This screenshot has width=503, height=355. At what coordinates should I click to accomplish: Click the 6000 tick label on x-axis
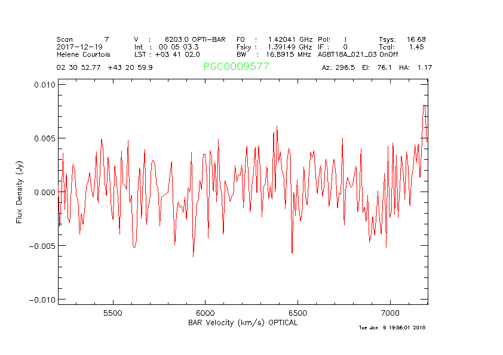pyautogui.click(x=205, y=313)
